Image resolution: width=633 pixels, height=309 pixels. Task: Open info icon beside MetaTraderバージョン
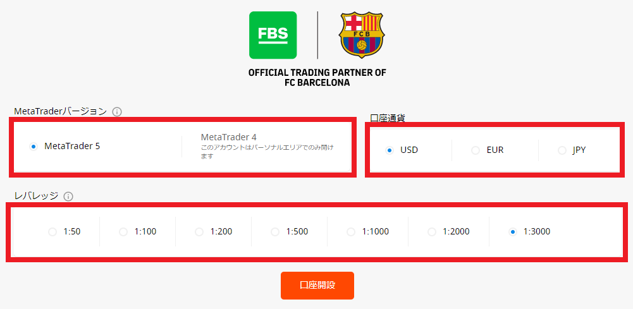117,112
